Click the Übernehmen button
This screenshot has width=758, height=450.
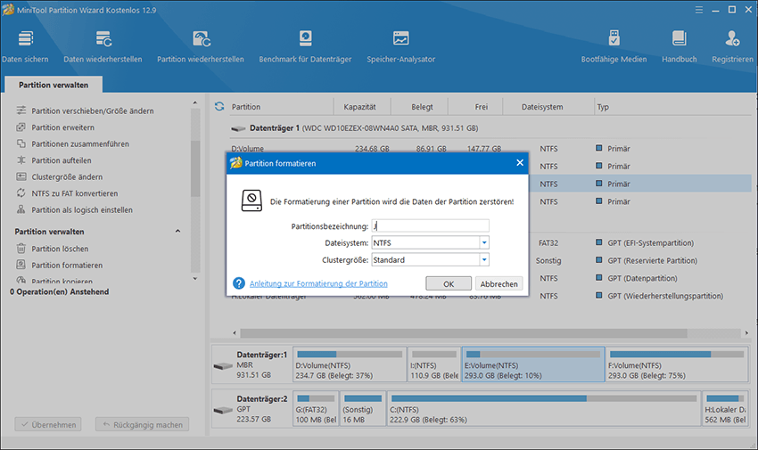click(x=48, y=424)
